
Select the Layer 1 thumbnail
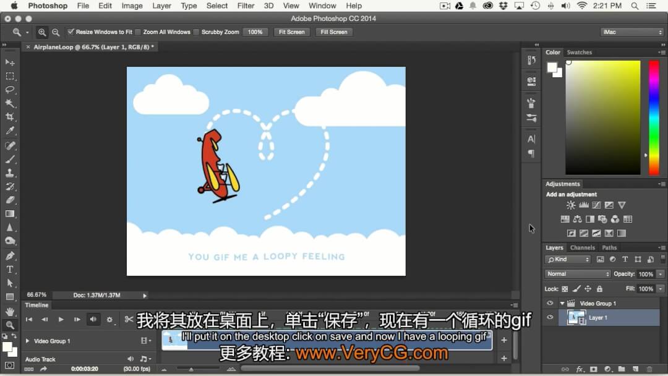pos(576,318)
